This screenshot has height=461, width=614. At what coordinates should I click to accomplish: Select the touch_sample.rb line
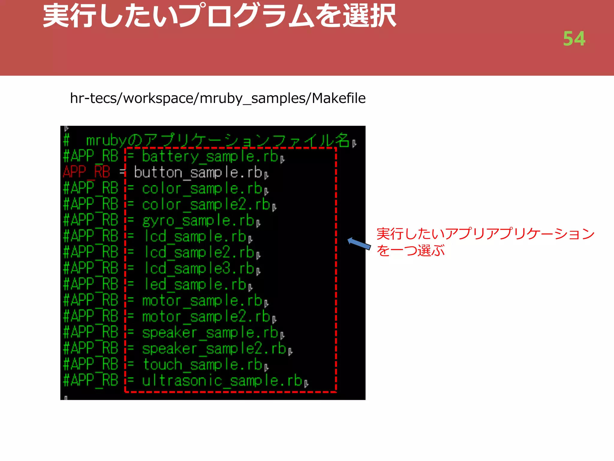(x=166, y=365)
